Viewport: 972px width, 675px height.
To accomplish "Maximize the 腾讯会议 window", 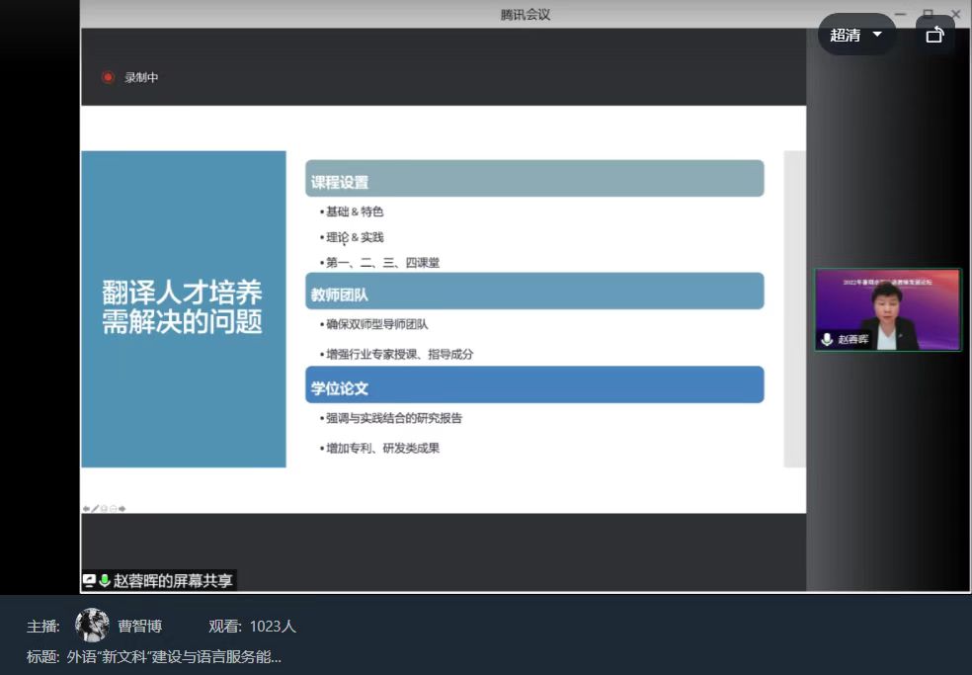I will coord(928,13).
